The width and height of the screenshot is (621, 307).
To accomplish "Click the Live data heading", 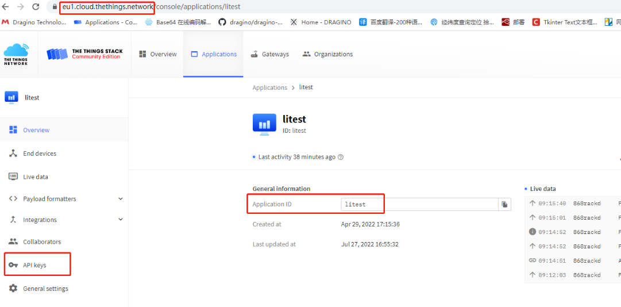I will (x=542, y=189).
